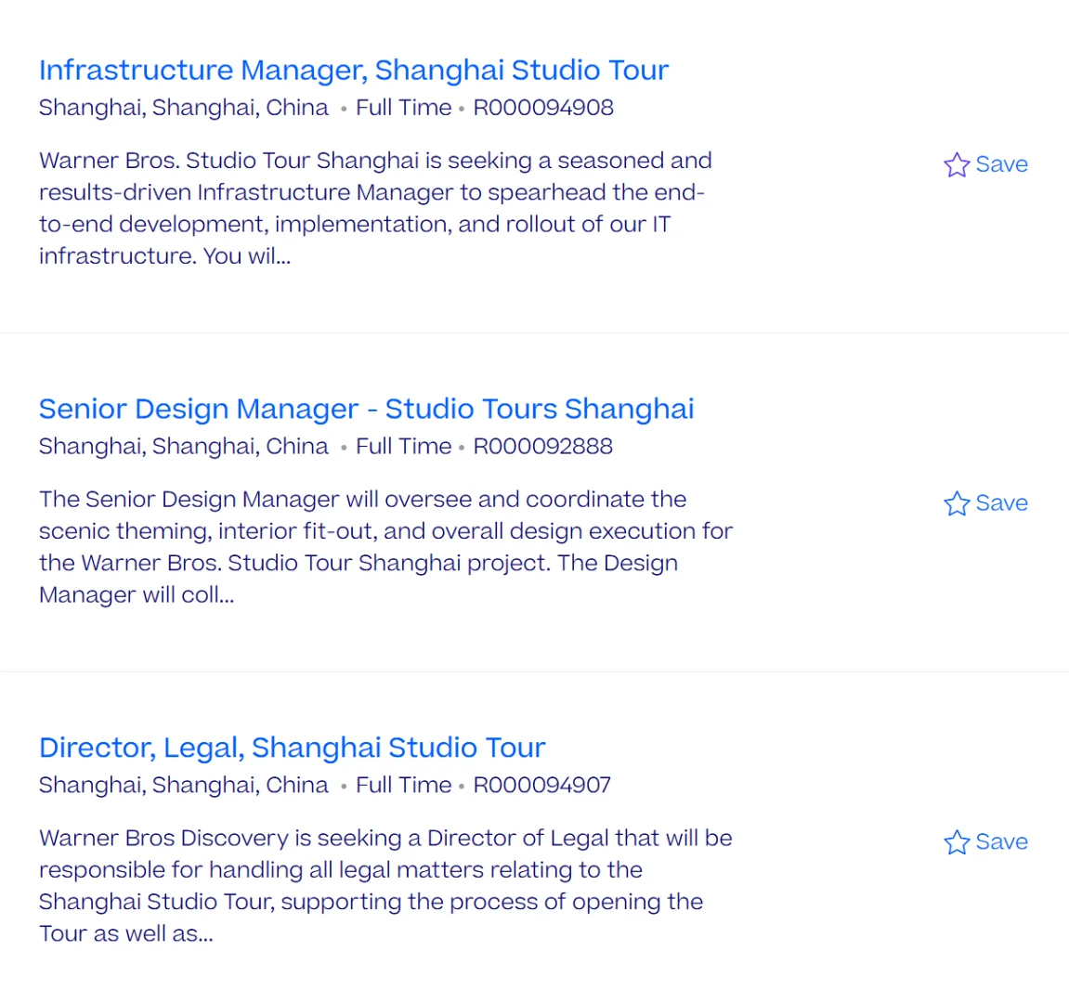This screenshot has height=1003, width=1069.
Task: Click location text under Senior Design Manager
Action: [x=184, y=447]
